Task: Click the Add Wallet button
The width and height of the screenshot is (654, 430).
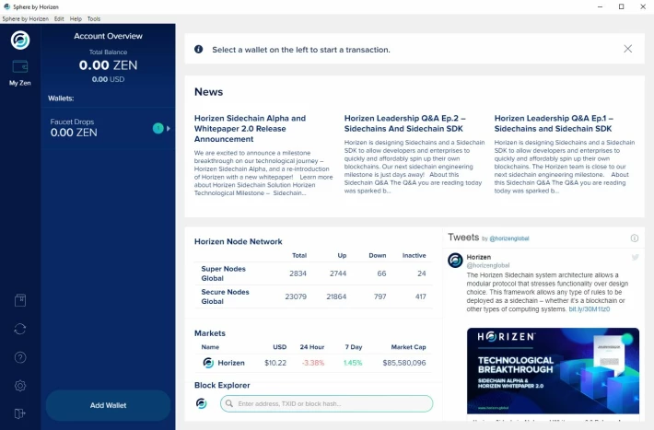Action: [x=108, y=405]
